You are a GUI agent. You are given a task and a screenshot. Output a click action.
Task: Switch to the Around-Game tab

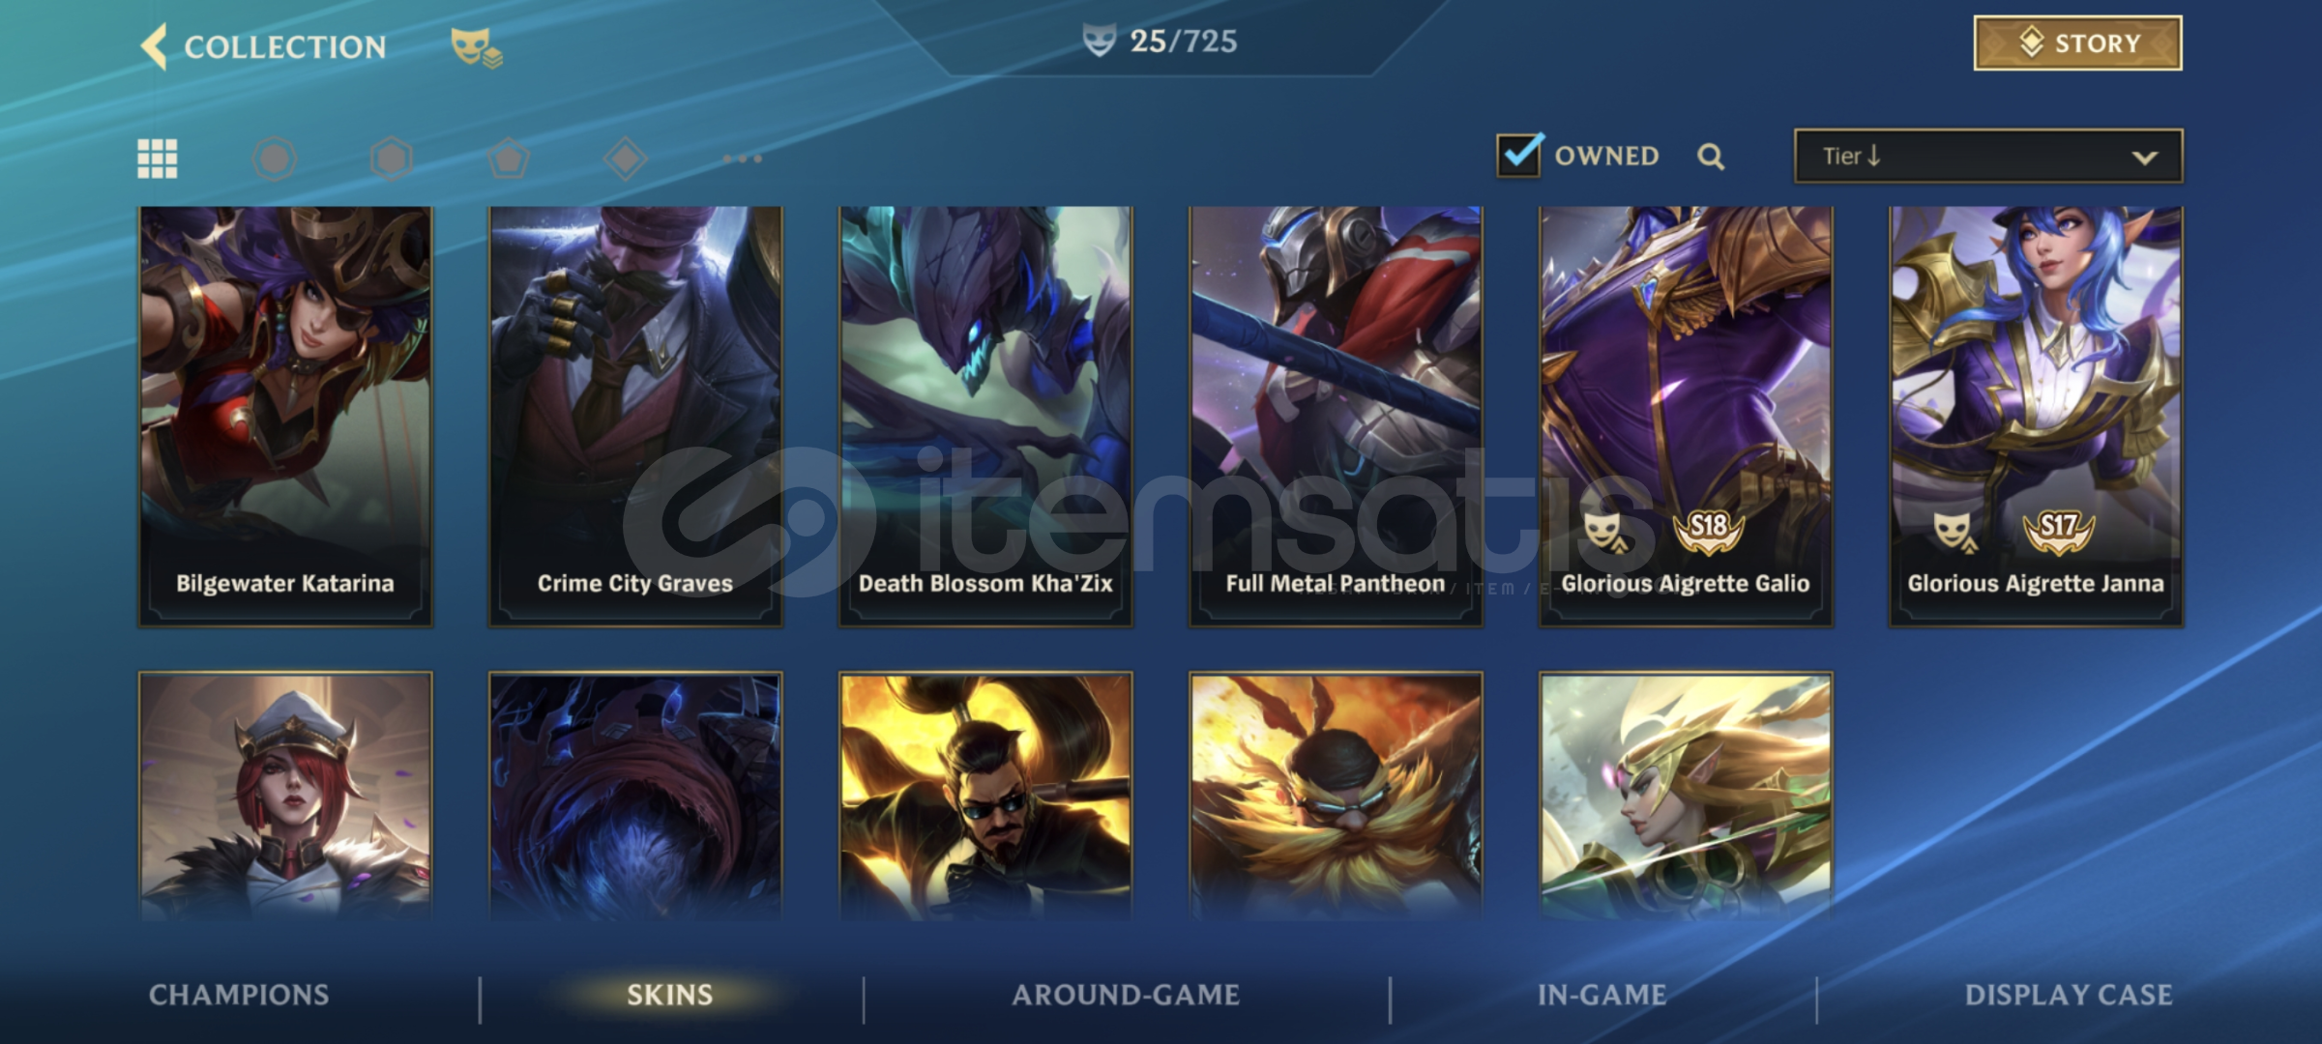click(x=1126, y=995)
